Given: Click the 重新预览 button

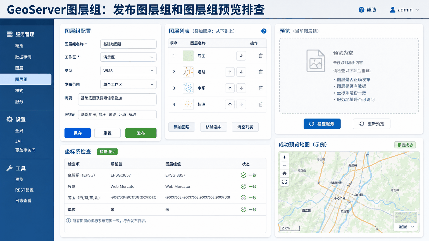Looking at the screenshot, I should [x=371, y=124].
